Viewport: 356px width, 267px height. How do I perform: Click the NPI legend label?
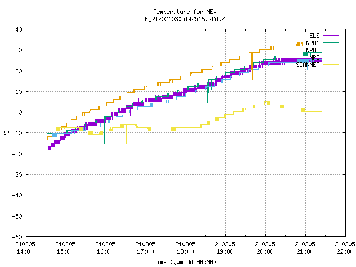(314, 57)
